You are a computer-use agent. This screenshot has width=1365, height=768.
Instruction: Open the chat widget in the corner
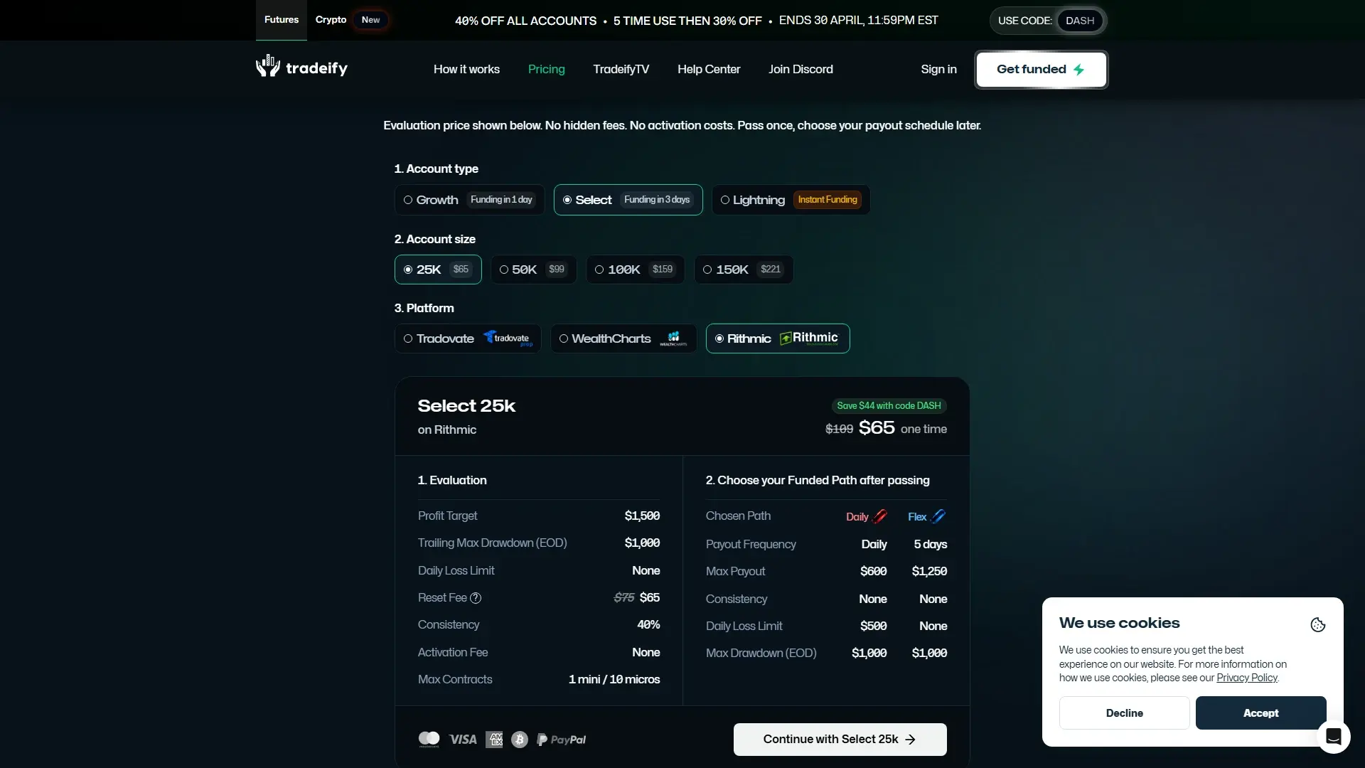[1334, 737]
